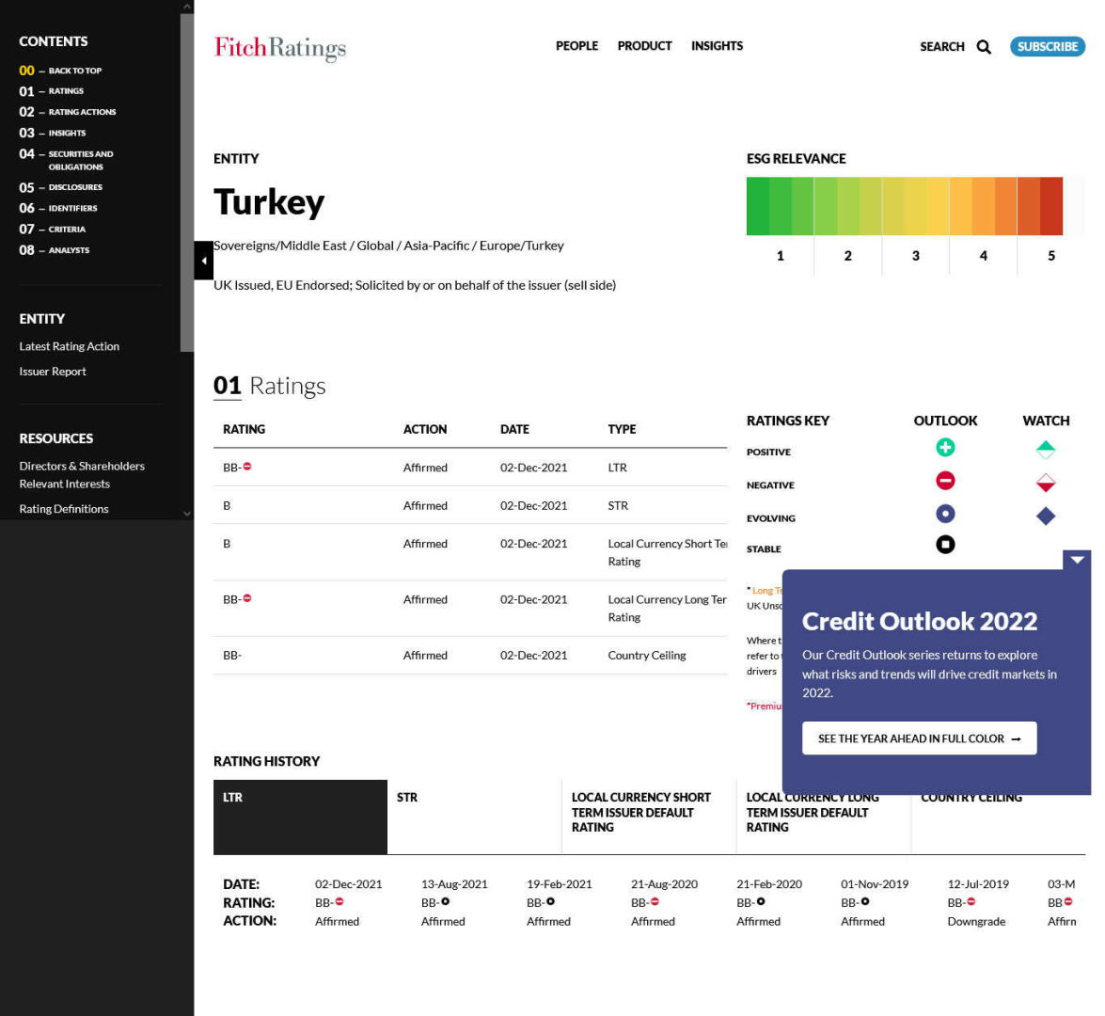
Task: Click the evolving outlook blue circle icon
Action: click(945, 514)
